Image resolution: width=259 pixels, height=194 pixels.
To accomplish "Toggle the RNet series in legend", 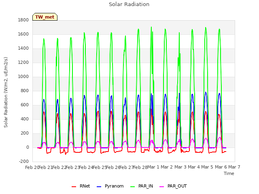I will [x=81, y=186].
